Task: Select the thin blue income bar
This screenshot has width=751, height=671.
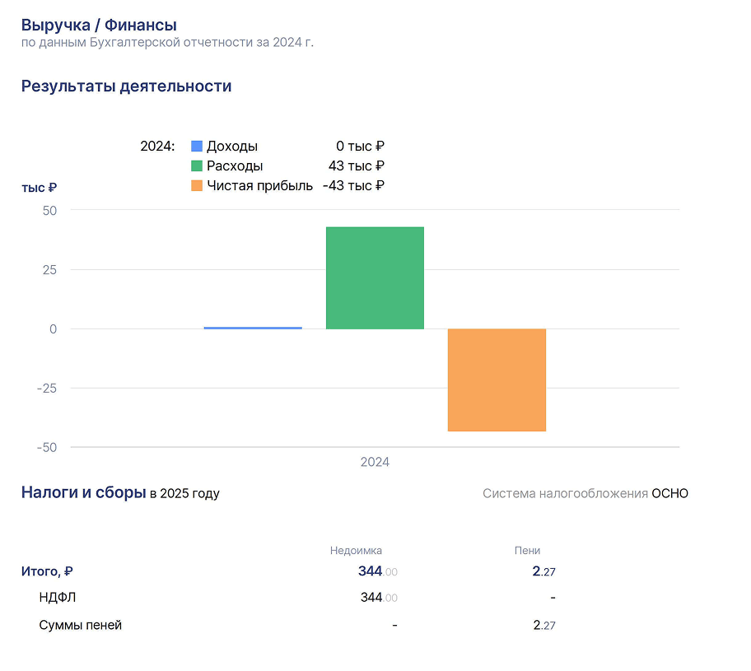Action: (253, 328)
